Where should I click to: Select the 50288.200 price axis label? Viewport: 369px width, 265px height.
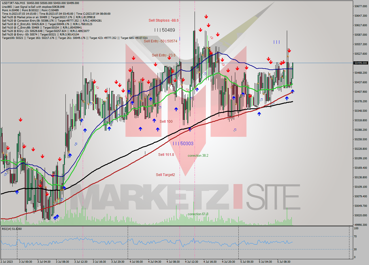coord(361,130)
